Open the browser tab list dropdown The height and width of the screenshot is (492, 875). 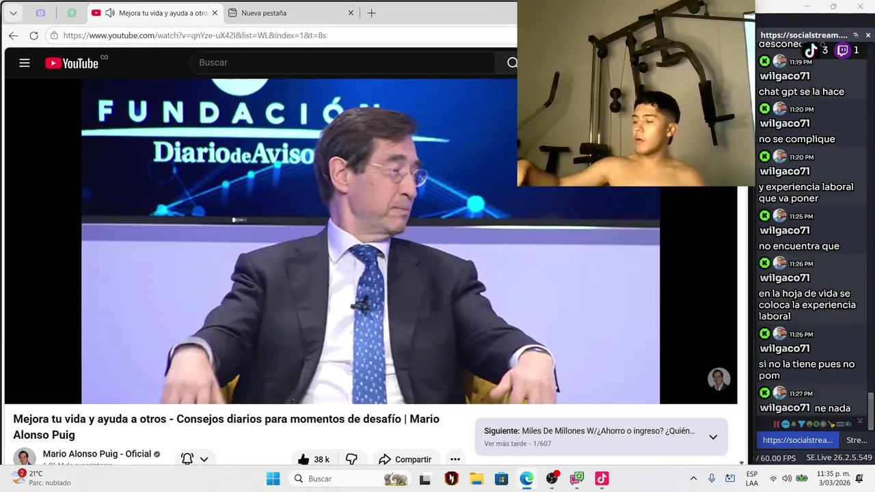click(x=13, y=13)
